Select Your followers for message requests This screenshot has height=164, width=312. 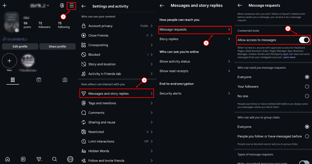click(x=307, y=86)
